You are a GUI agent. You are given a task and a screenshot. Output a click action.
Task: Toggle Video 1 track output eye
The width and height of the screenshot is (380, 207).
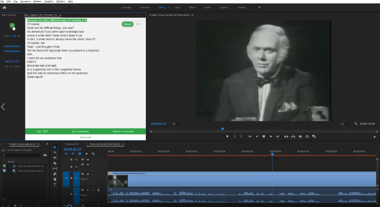88,174
